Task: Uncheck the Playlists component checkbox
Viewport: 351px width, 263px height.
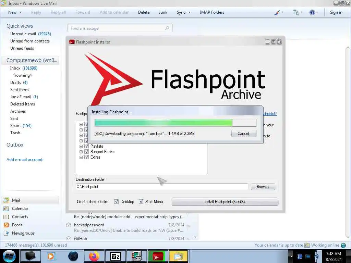Action: click(x=87, y=146)
